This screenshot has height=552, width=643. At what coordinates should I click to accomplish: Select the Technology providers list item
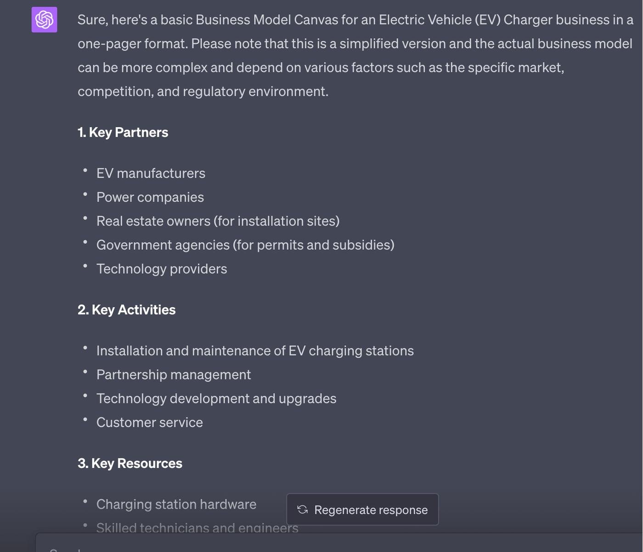point(161,269)
